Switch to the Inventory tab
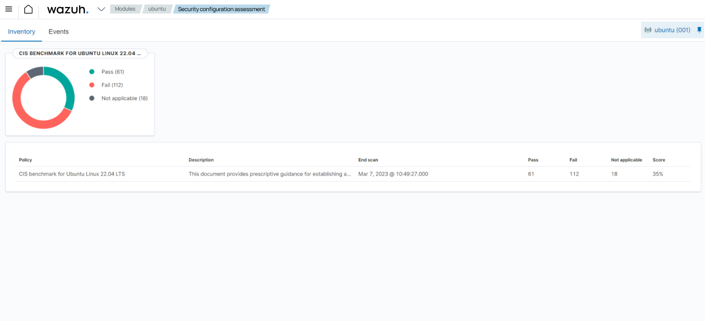The image size is (705, 321). coord(21,32)
